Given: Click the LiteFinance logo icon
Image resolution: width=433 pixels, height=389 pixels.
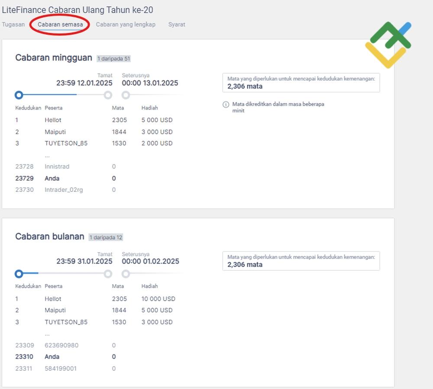Looking at the screenshot, I should point(388,45).
